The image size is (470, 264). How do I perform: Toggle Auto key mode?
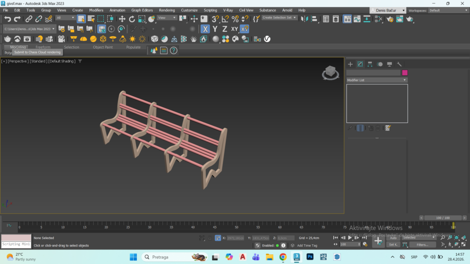coord(393,238)
